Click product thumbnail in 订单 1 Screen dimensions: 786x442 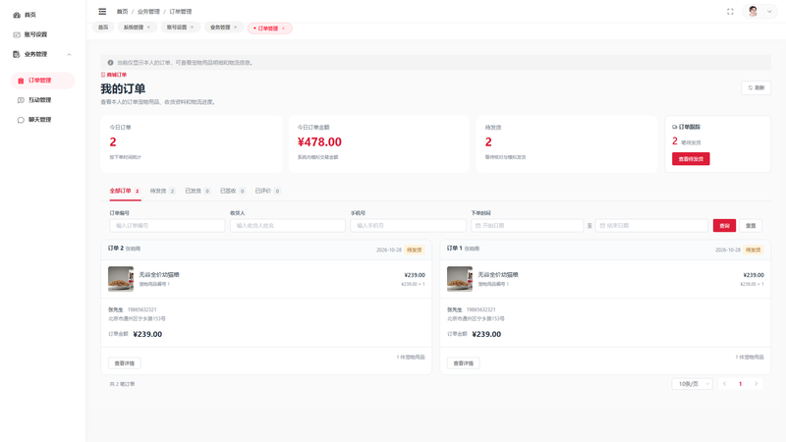tap(460, 279)
